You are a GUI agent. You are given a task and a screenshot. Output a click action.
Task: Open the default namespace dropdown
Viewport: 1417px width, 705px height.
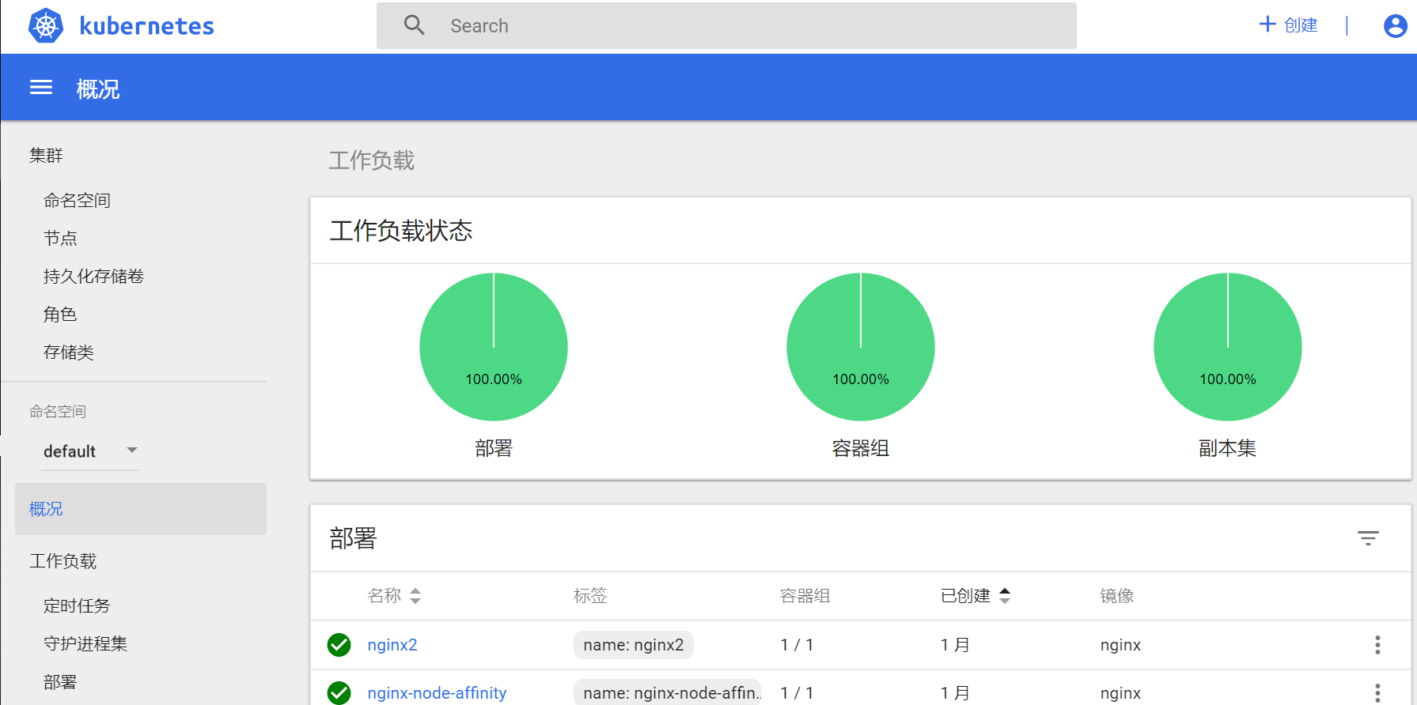pyautogui.click(x=90, y=451)
